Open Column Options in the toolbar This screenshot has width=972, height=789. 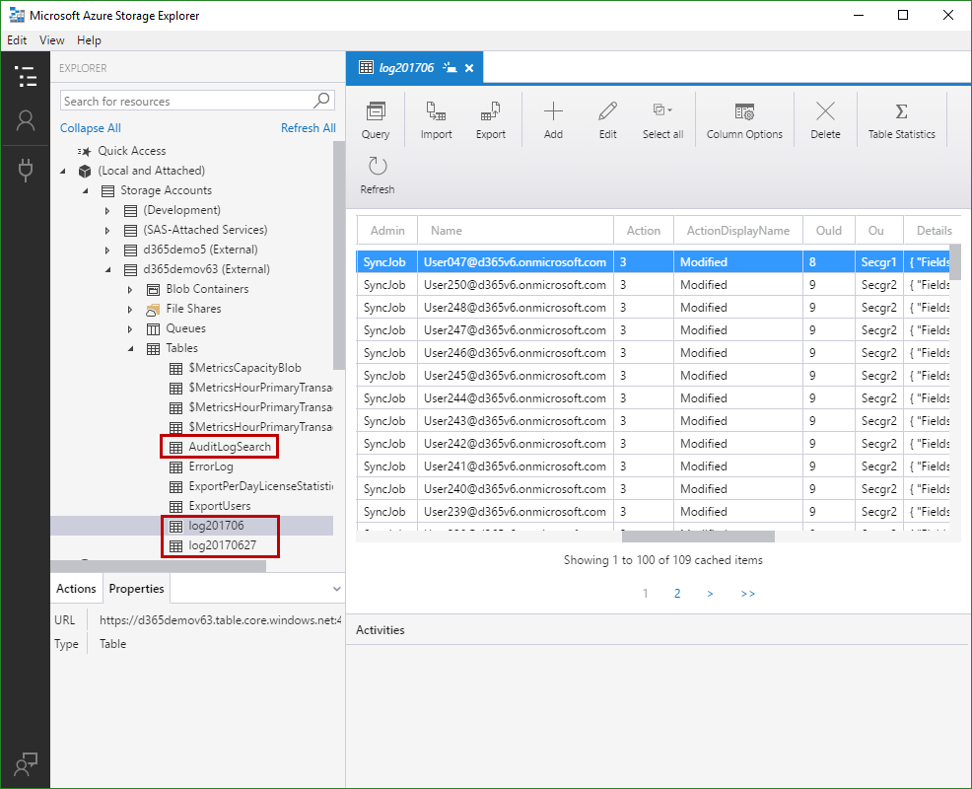click(744, 111)
